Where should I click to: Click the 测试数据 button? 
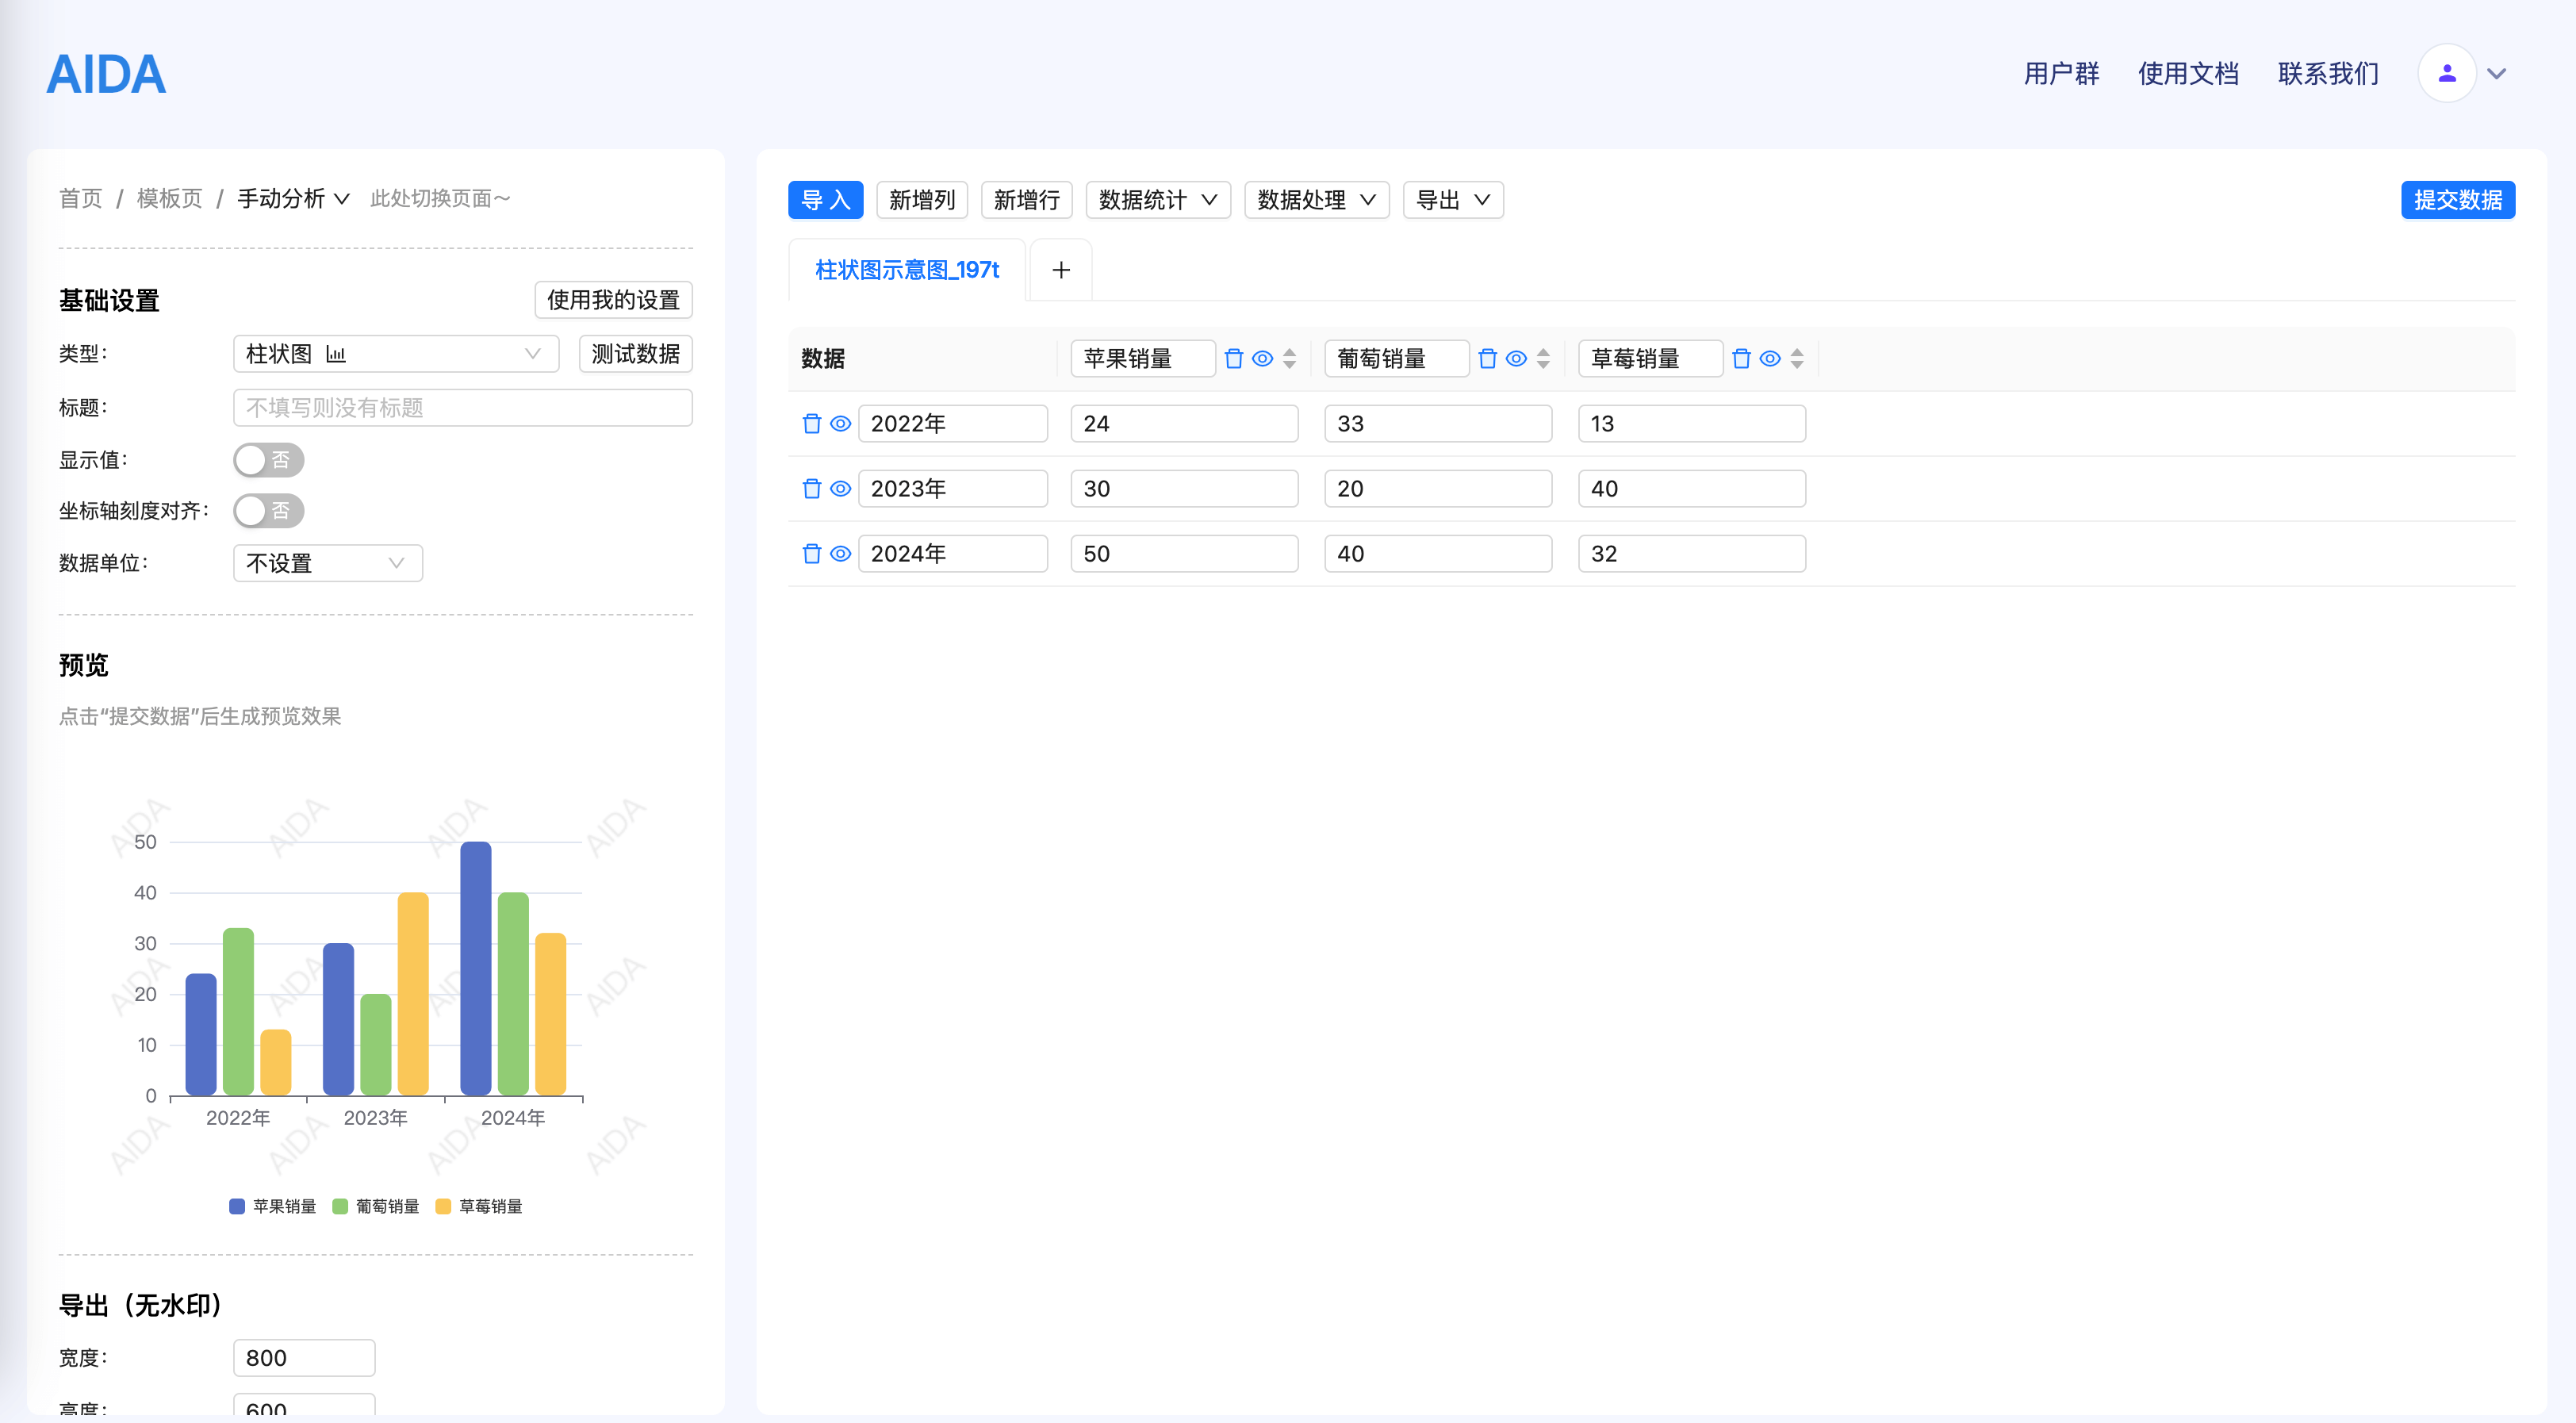[636, 354]
